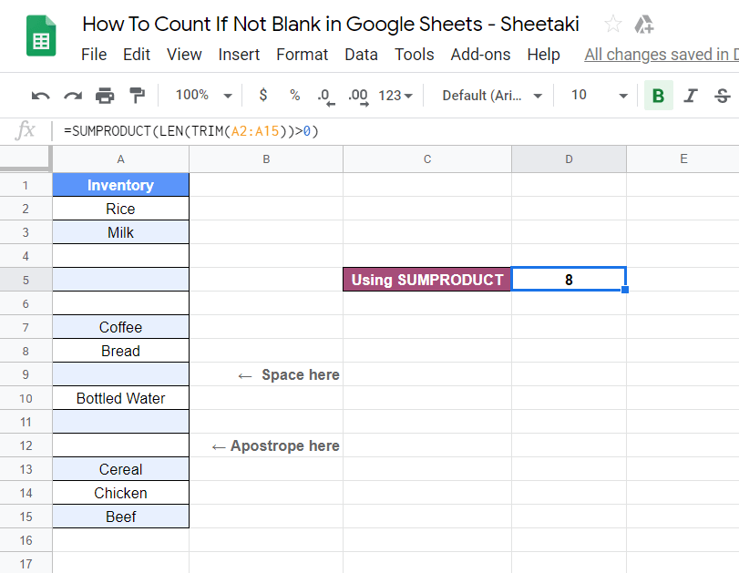Open the font family dropdown
This screenshot has width=739, height=573.
point(489,95)
